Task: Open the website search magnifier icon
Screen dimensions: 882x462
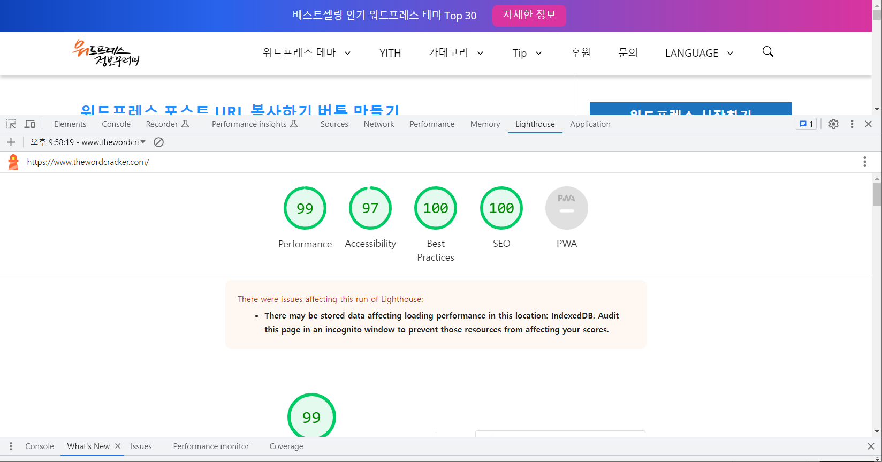Action: point(767,52)
